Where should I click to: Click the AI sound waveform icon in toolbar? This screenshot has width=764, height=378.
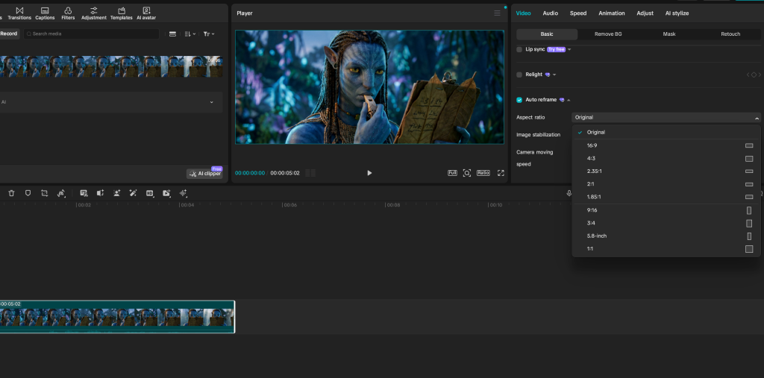tap(184, 193)
